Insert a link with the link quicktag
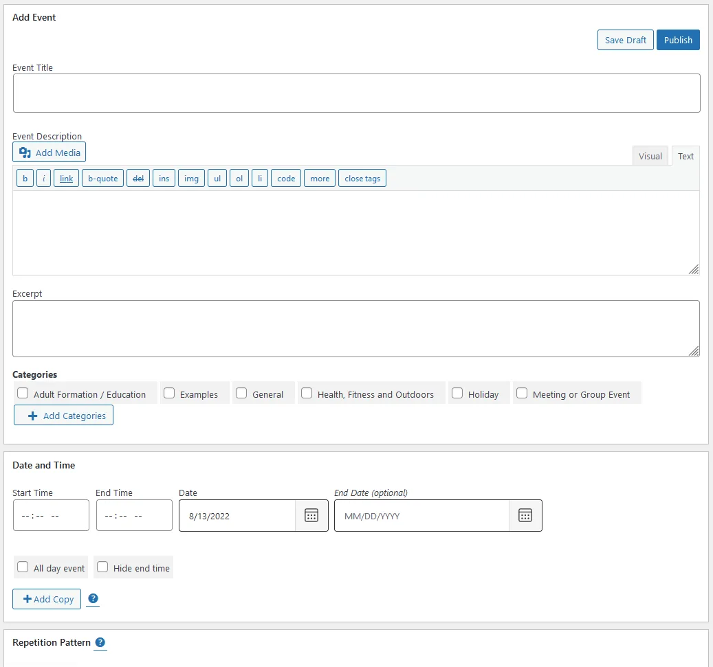Image resolution: width=713 pixels, height=667 pixels. [67, 178]
